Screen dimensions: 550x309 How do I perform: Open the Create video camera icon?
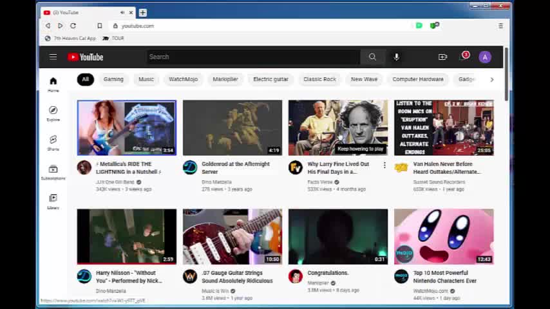(x=442, y=57)
